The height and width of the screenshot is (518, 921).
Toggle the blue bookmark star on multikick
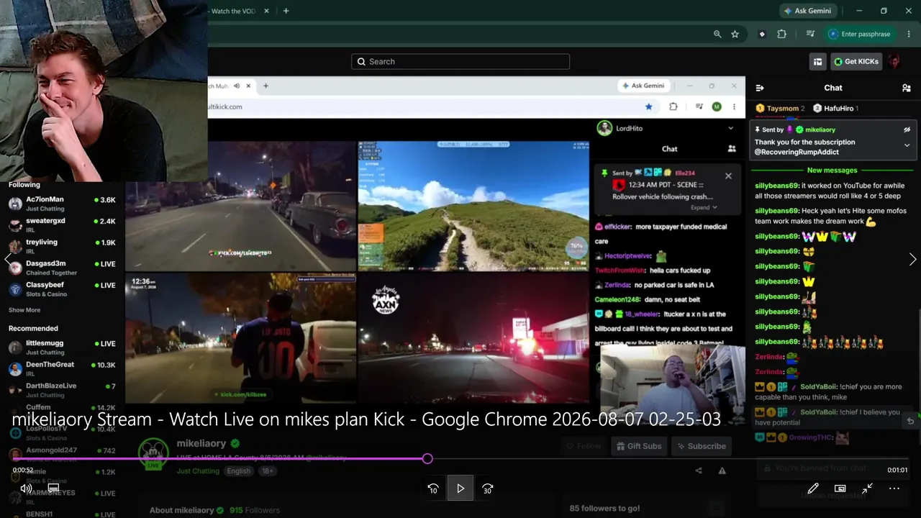pos(648,106)
